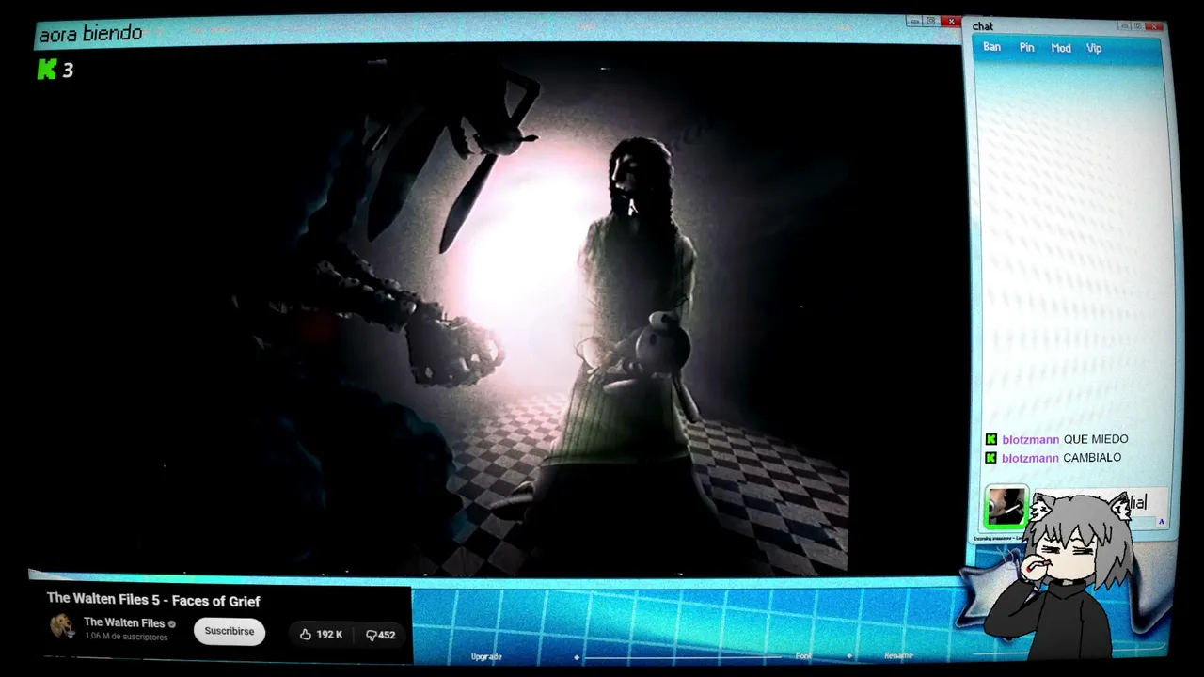The width and height of the screenshot is (1204, 677).
Task: Click blotzmann username on CAMBIALO message
Action: 1030,458
